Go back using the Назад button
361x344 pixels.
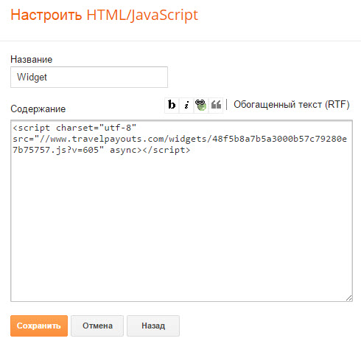tap(153, 326)
